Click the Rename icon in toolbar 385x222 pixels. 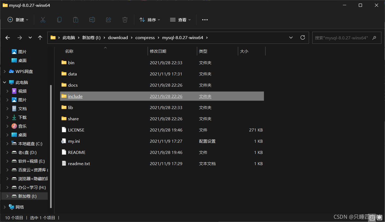pos(92,20)
